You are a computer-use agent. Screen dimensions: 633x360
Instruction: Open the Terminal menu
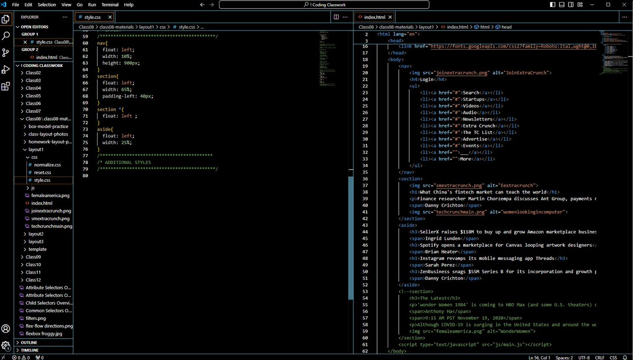(110, 5)
